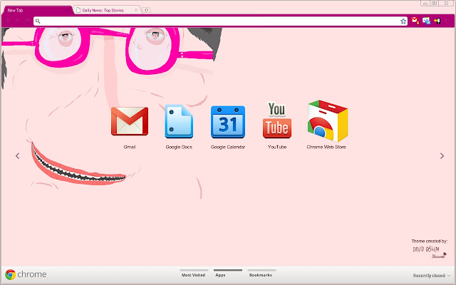Open the Gmail app
The width and height of the screenshot is (456, 285).
130,121
